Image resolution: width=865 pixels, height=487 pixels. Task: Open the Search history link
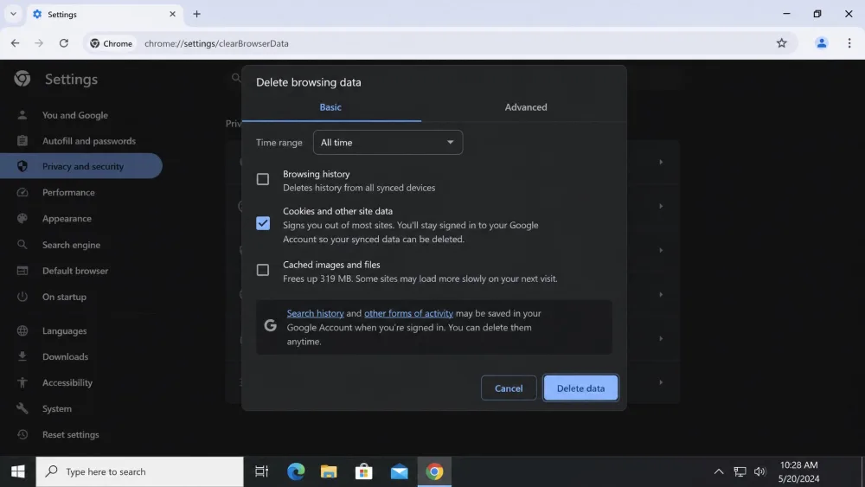(315, 313)
